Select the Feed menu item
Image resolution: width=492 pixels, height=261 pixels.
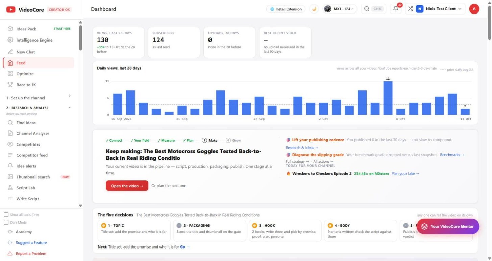pos(39,63)
